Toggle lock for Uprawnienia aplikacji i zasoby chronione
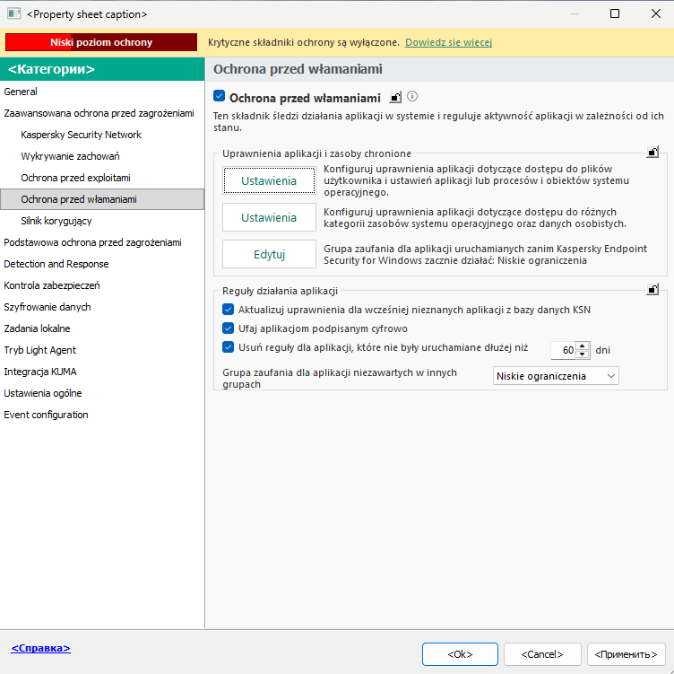 pos(653,153)
